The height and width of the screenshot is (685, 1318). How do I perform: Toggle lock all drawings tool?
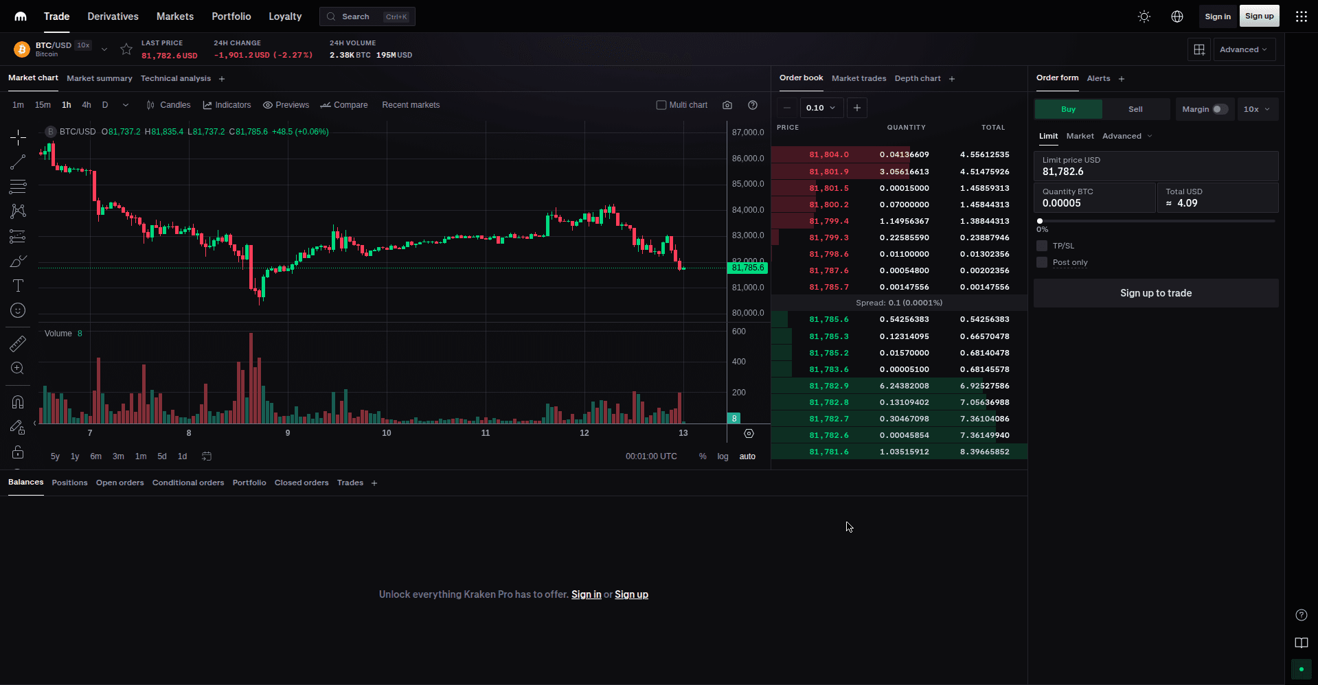18,452
